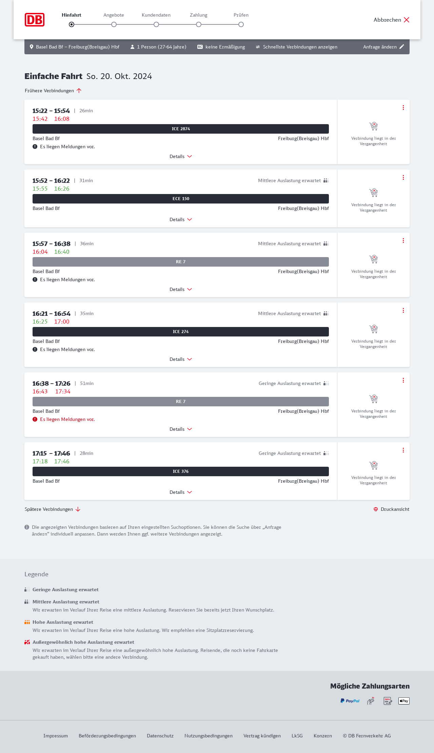This screenshot has height=753, width=434.
Task: Click the Prüfen step label
Action: point(241,15)
